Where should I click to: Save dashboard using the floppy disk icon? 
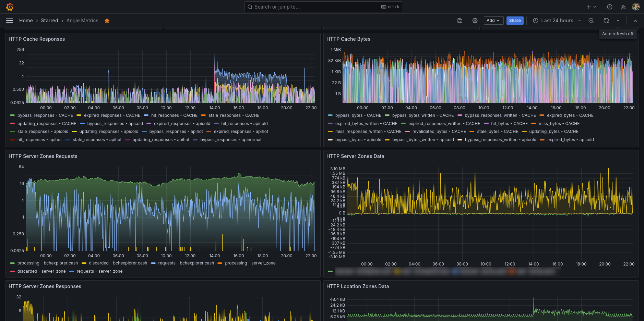click(460, 21)
